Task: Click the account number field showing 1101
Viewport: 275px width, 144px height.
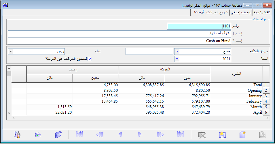Action: [199, 26]
